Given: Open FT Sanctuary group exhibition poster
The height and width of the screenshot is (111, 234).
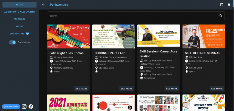Looking at the screenshot, I should 159,103.
